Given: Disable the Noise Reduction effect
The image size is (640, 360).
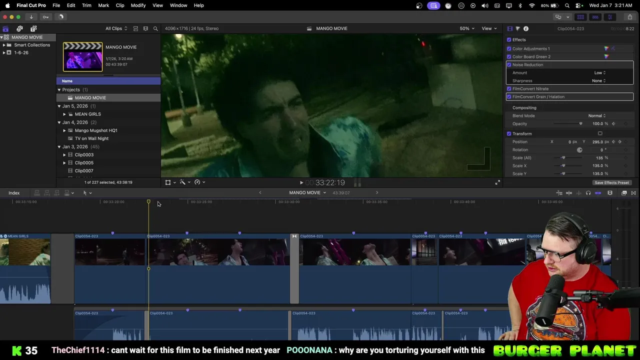Looking at the screenshot, I should tap(509, 65).
